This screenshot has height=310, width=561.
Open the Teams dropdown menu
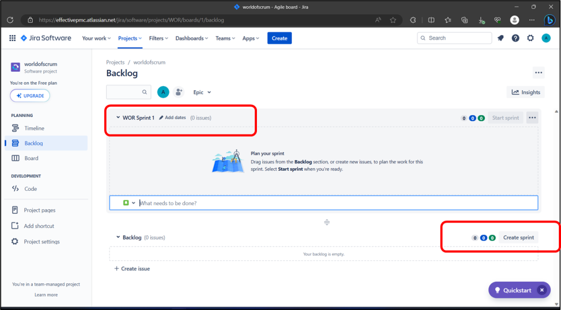pyautogui.click(x=225, y=38)
